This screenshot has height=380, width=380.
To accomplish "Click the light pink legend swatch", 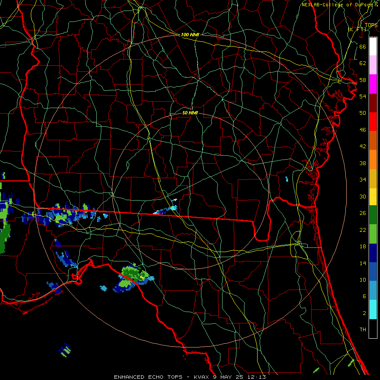I will click(x=373, y=65).
